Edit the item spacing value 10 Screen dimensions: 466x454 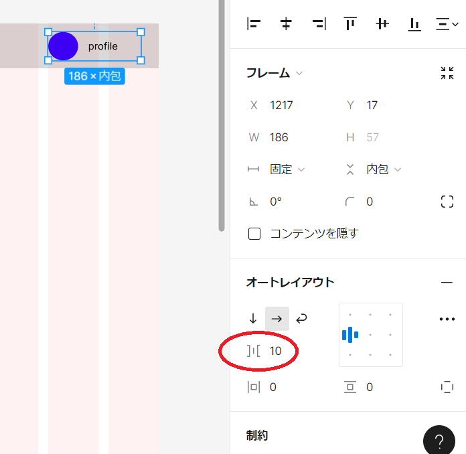click(x=275, y=351)
